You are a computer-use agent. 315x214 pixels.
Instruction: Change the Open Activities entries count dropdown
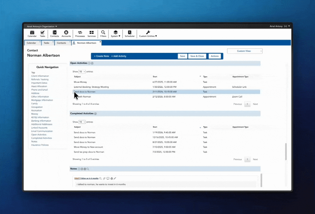click(82, 71)
